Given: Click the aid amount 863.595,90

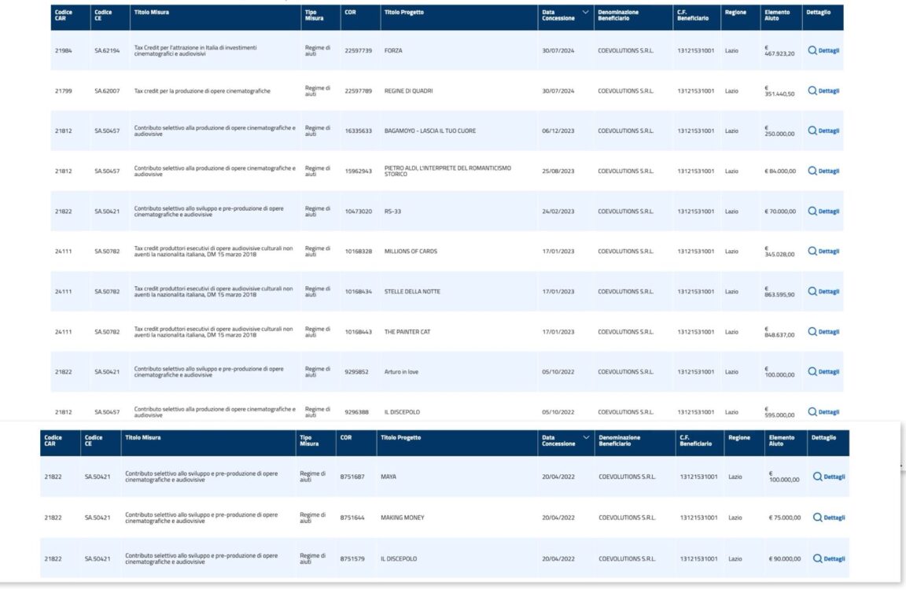Looking at the screenshot, I should tap(779, 295).
